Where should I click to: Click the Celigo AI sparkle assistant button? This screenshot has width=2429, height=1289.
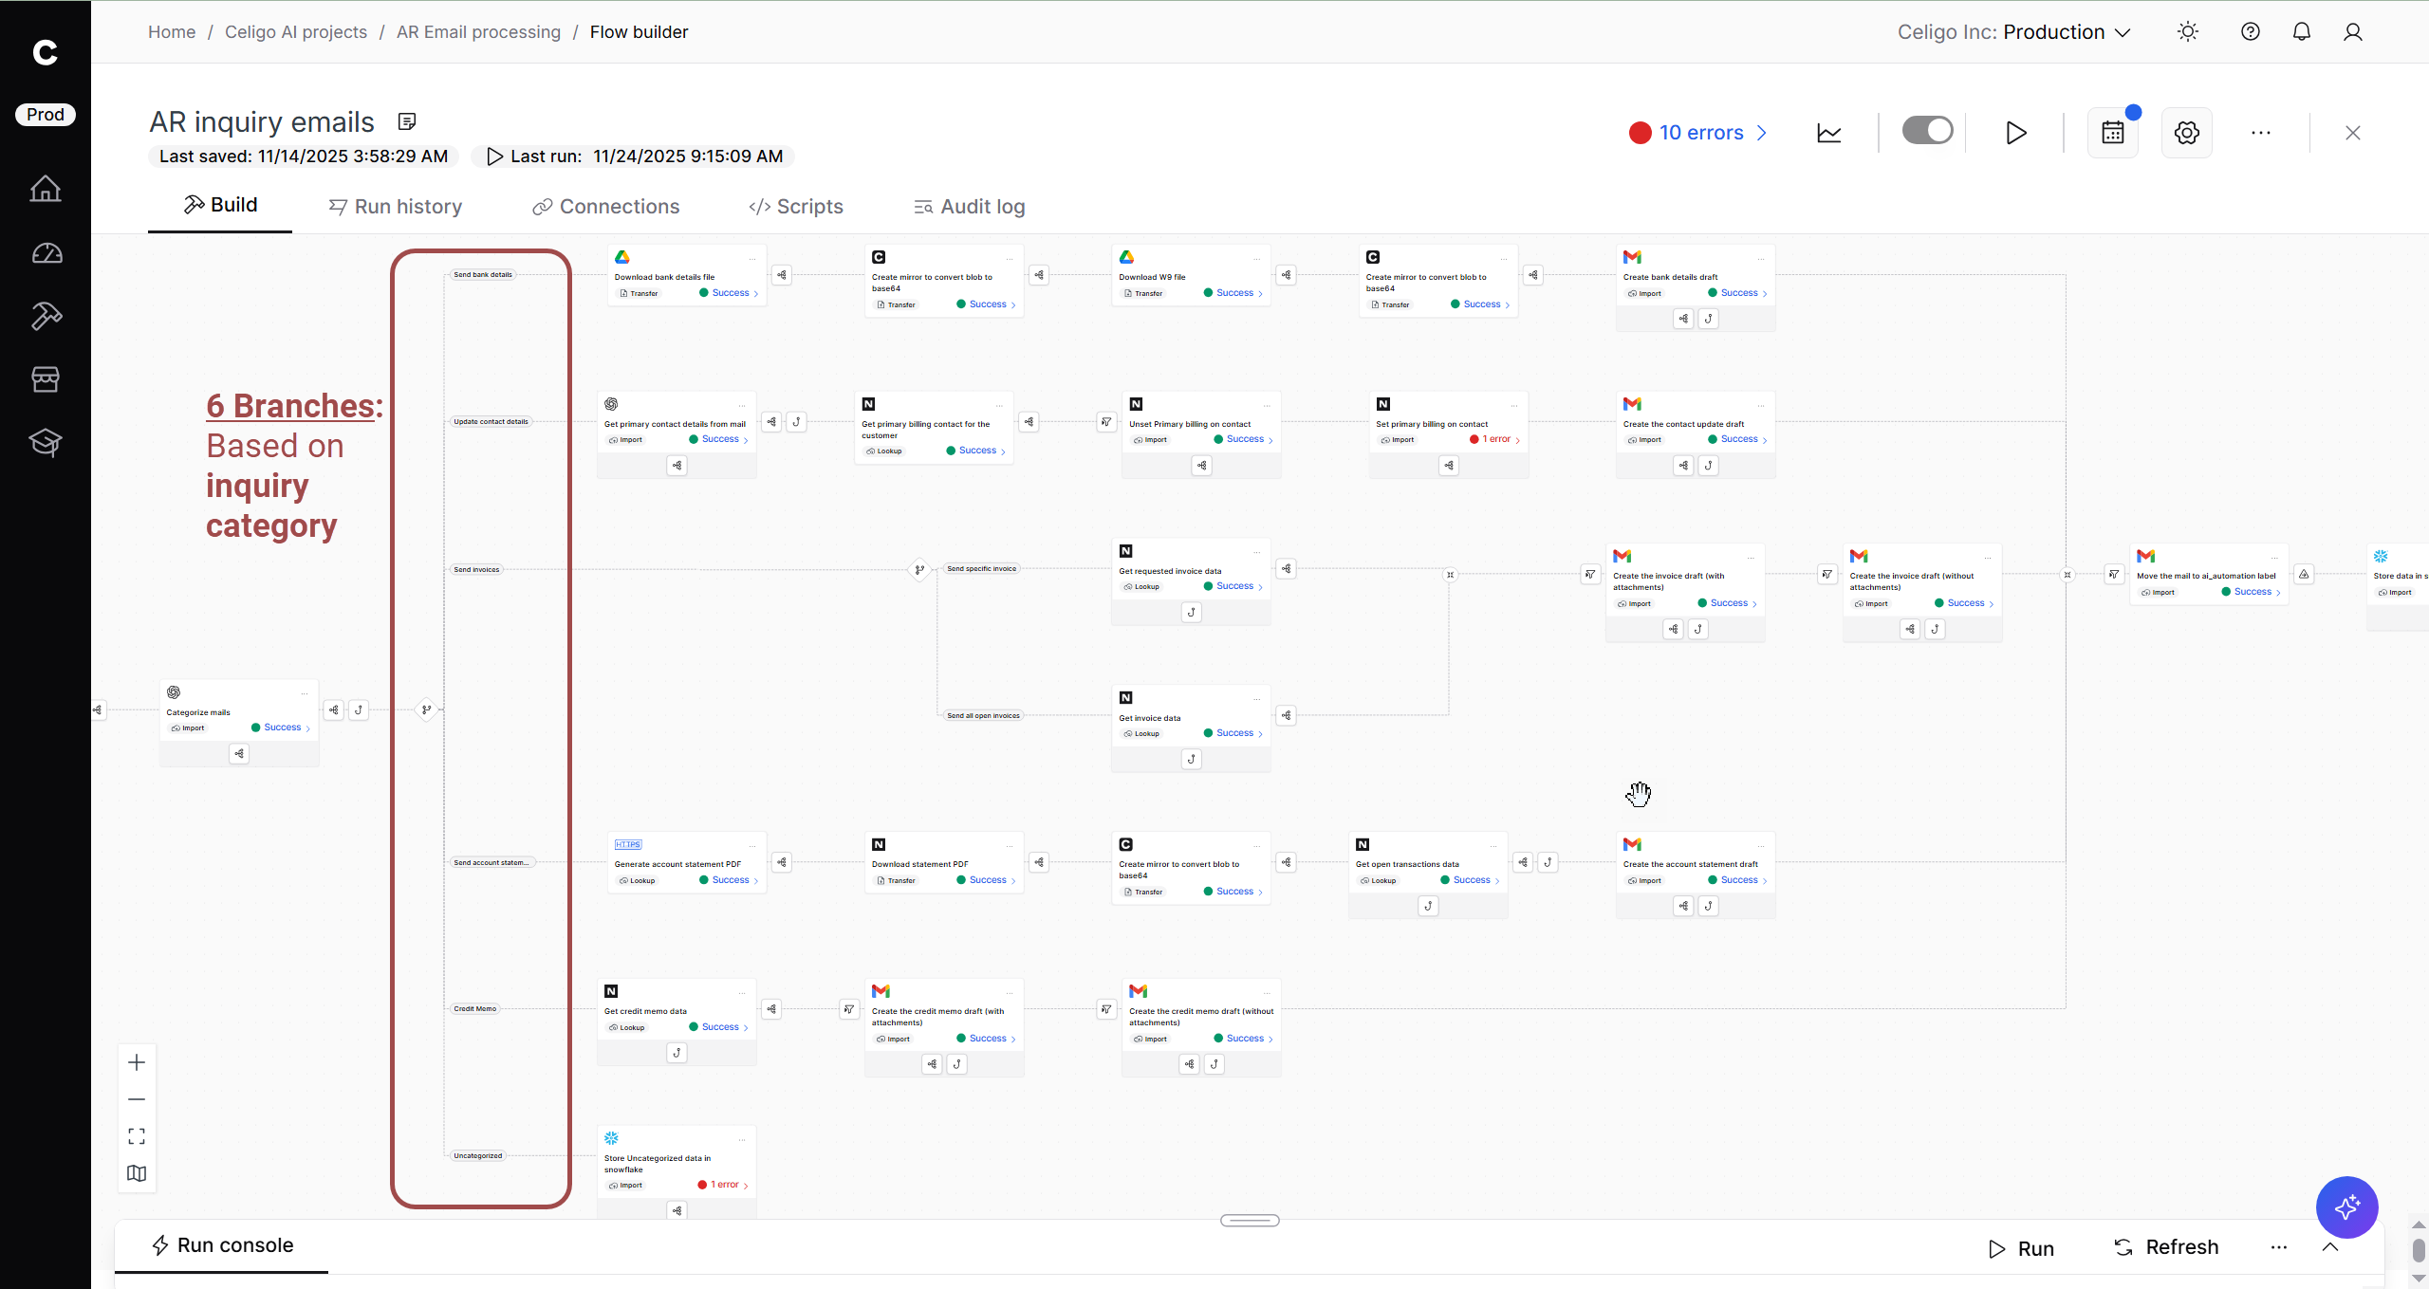(2346, 1207)
